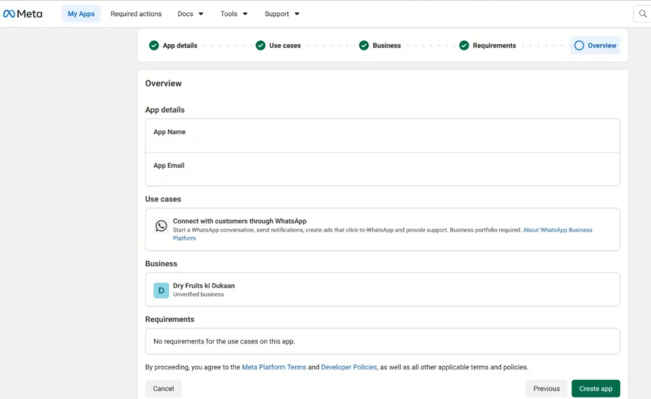651x399 pixels.
Task: Click the App Name row
Action: pos(382,135)
